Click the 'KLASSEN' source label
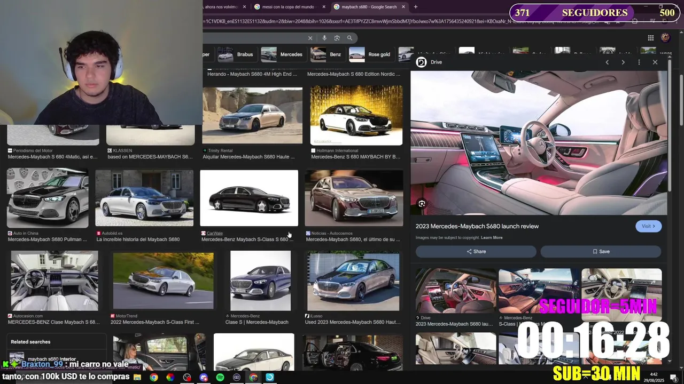Screen dimensions: 684x384 click(x=122, y=151)
